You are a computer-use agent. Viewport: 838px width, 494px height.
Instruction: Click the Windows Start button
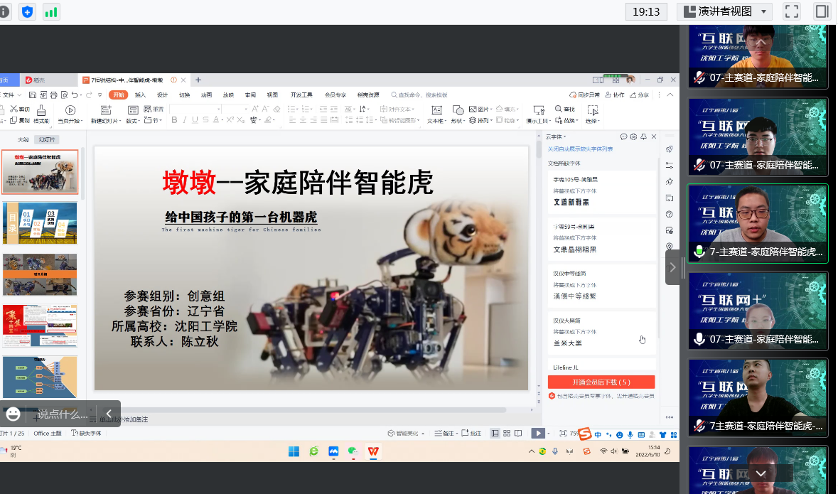coord(294,451)
